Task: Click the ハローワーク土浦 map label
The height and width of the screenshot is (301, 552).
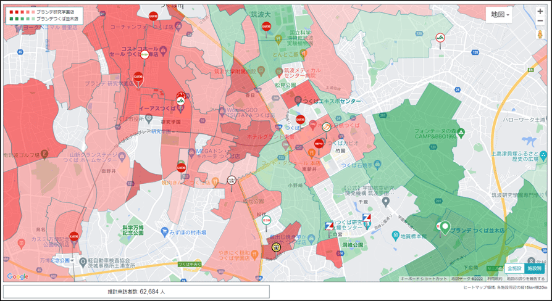Action: 524,120
